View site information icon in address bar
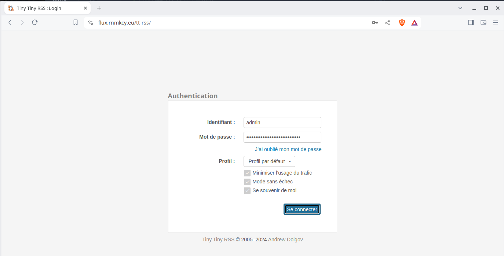The image size is (504, 256). click(x=91, y=23)
